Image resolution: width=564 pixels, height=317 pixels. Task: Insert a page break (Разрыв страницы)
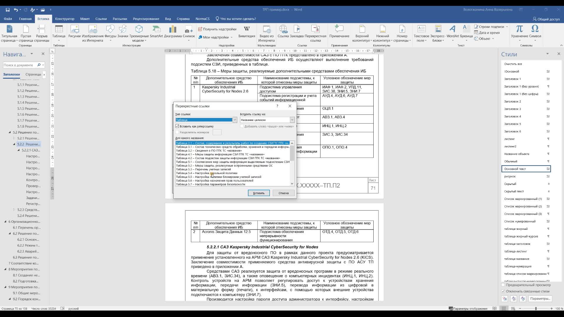[41, 34]
